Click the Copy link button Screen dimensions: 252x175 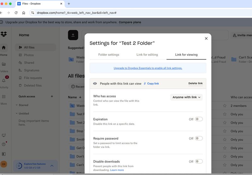point(151,84)
